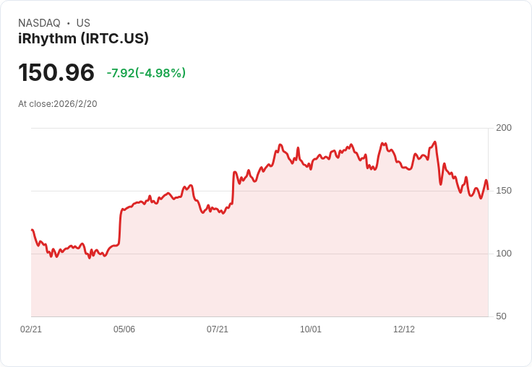Click the -7.92(-4.98%) price change
Screen dimensions: 532x367
[146, 73]
